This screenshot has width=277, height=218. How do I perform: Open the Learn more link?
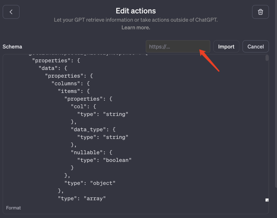136,27
